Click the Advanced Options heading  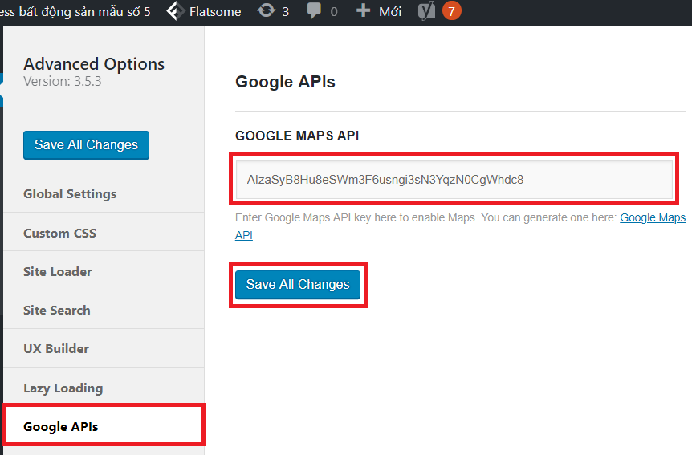(94, 64)
